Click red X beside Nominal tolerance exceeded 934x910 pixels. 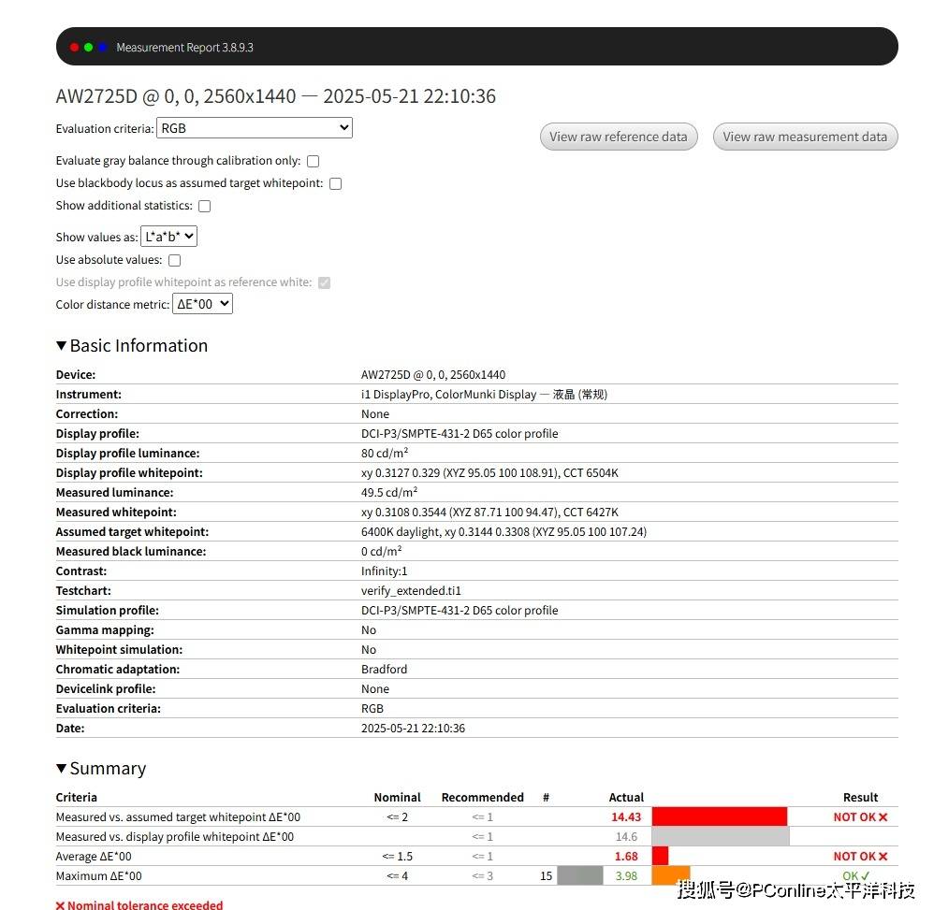click(60, 905)
